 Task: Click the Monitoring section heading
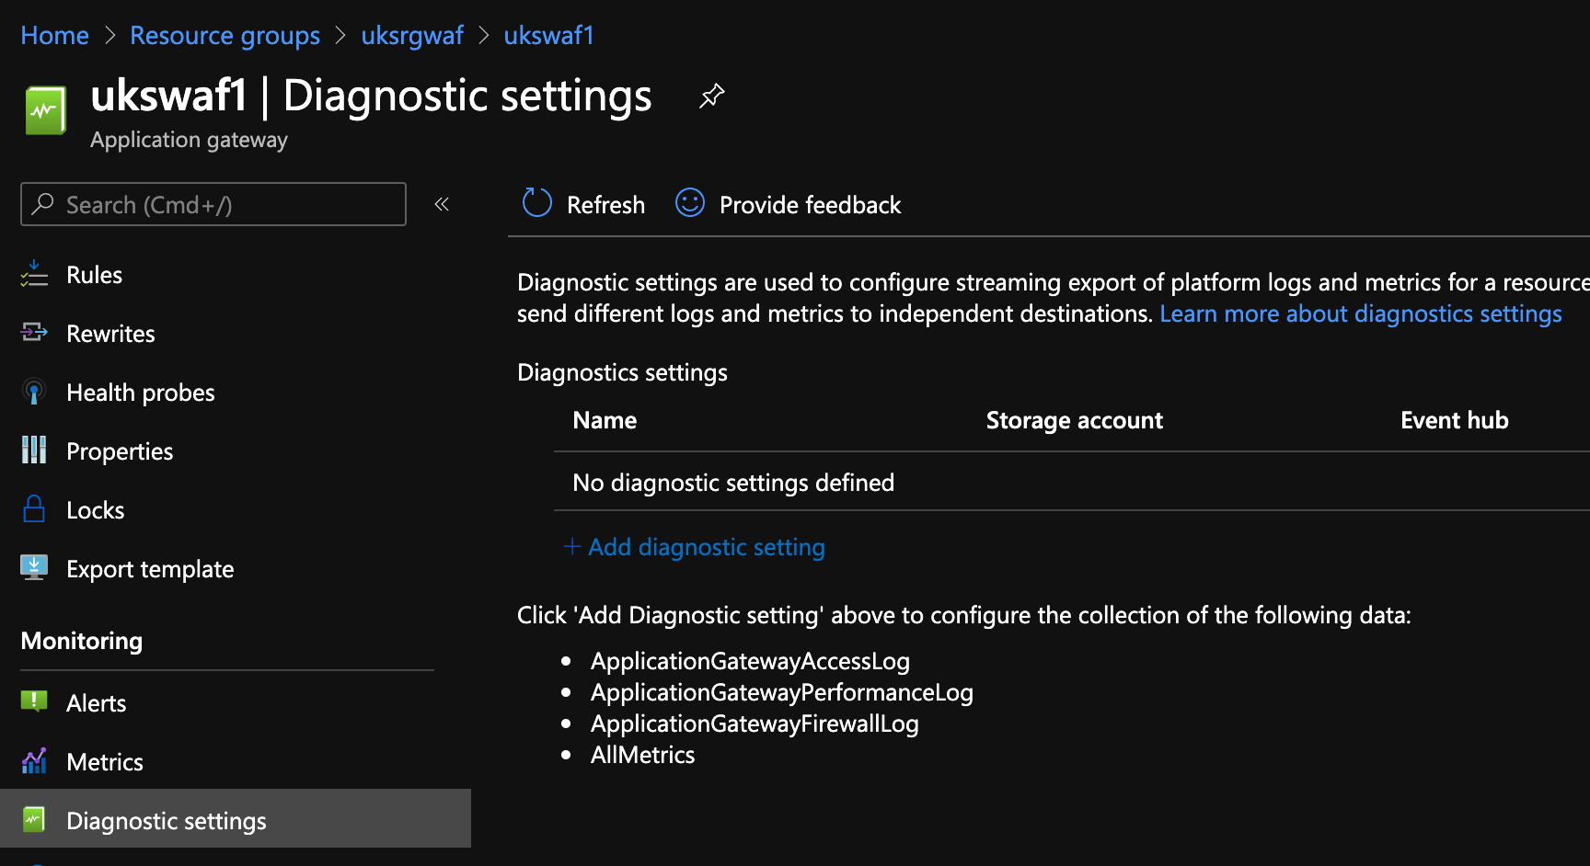(x=82, y=641)
